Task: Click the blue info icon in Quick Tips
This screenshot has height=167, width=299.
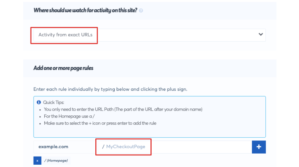Action: pyautogui.click(x=39, y=102)
